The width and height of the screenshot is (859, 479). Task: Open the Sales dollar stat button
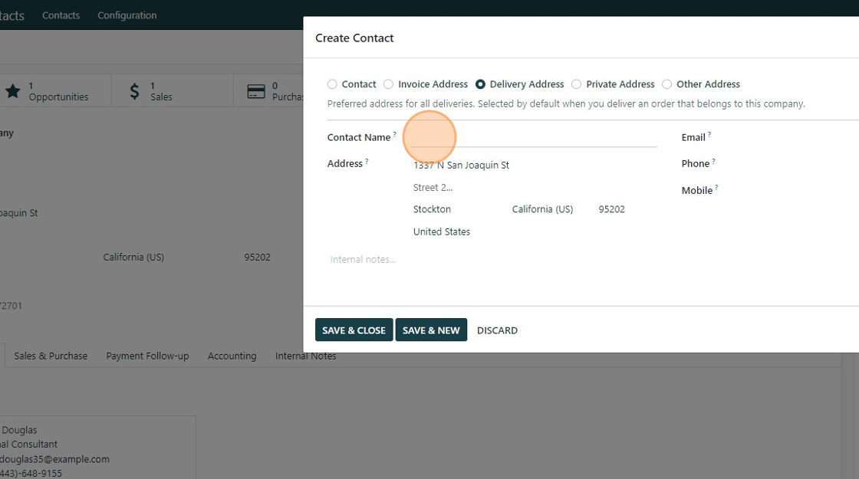coord(172,91)
